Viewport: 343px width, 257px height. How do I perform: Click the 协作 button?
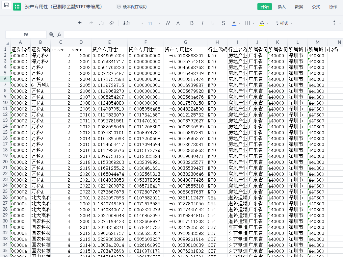[x=333, y=7]
